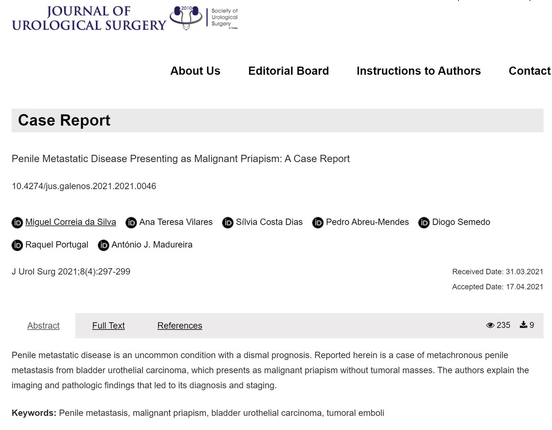The width and height of the screenshot is (552, 430).
Task: Click the Accepted Date: 17.04.2021 text
Action: tap(498, 287)
